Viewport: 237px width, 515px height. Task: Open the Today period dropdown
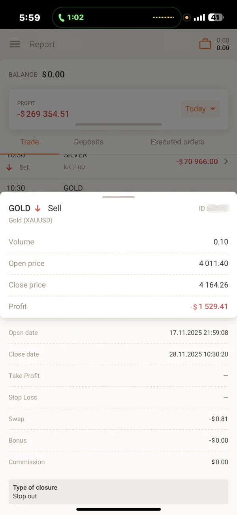(x=200, y=109)
